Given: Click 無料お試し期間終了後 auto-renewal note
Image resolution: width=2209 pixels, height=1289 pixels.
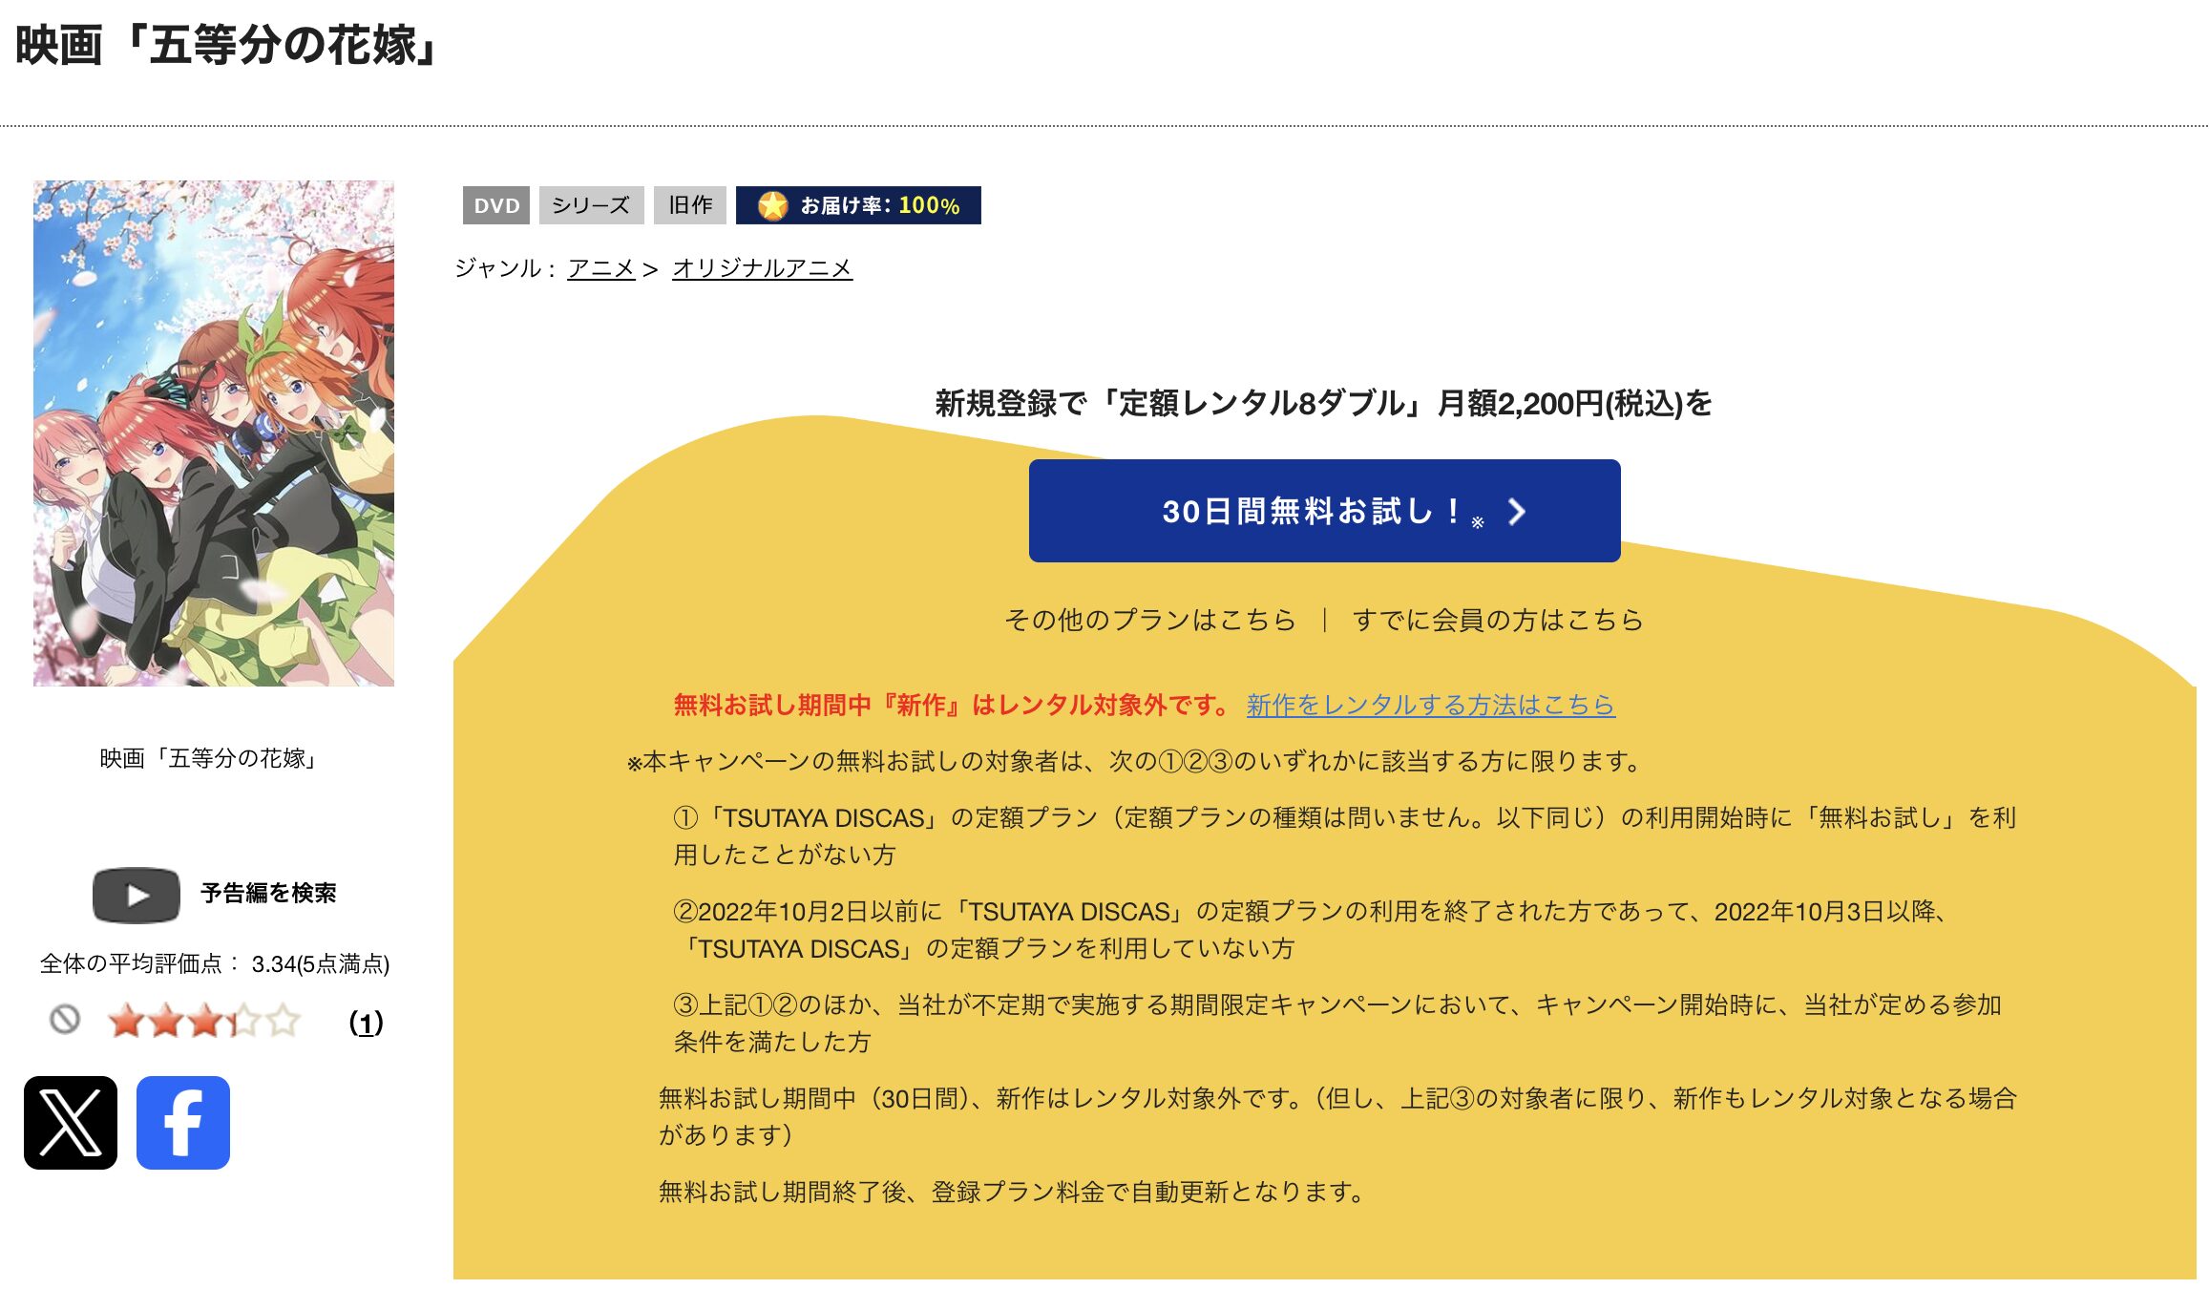Looking at the screenshot, I should 1013,1192.
